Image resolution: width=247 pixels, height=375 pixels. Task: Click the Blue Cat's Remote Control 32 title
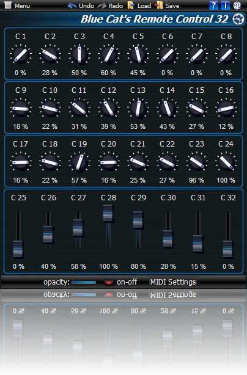[155, 19]
